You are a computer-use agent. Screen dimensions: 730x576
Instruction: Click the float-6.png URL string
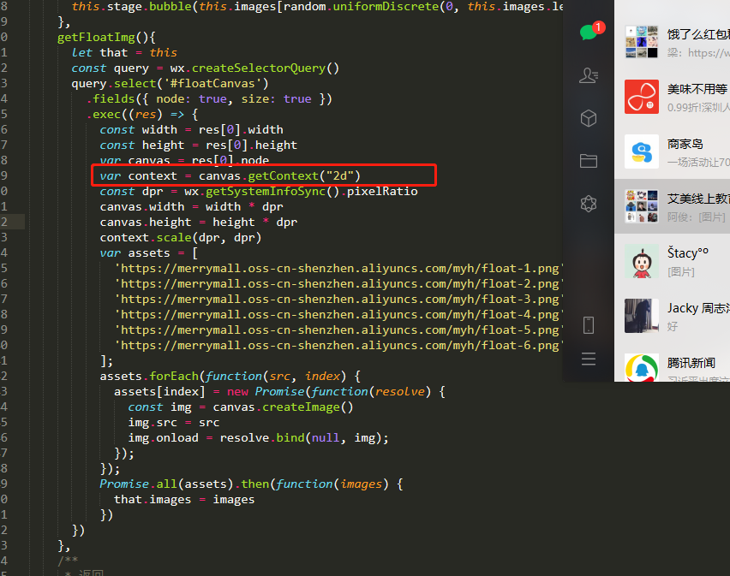coord(338,345)
